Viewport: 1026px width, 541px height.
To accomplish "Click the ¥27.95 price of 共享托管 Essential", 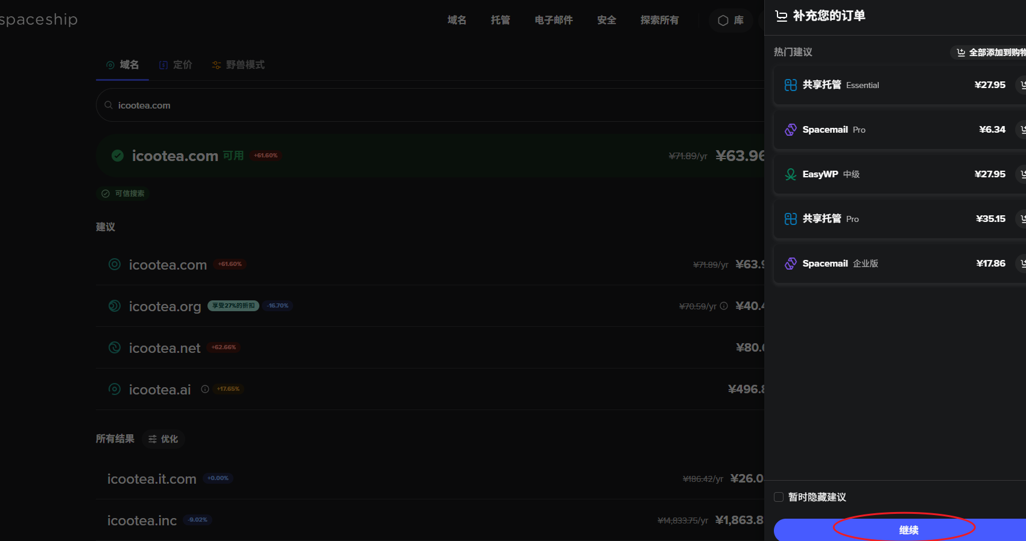I will (990, 85).
